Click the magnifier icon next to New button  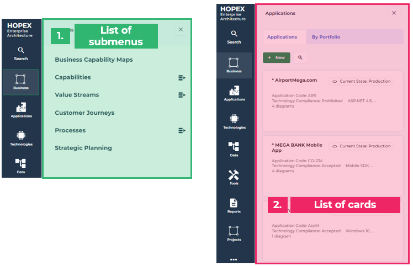tap(299, 57)
